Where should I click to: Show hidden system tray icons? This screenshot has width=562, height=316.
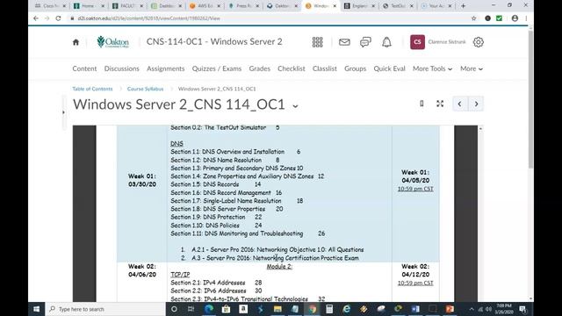pyautogui.click(x=472, y=309)
